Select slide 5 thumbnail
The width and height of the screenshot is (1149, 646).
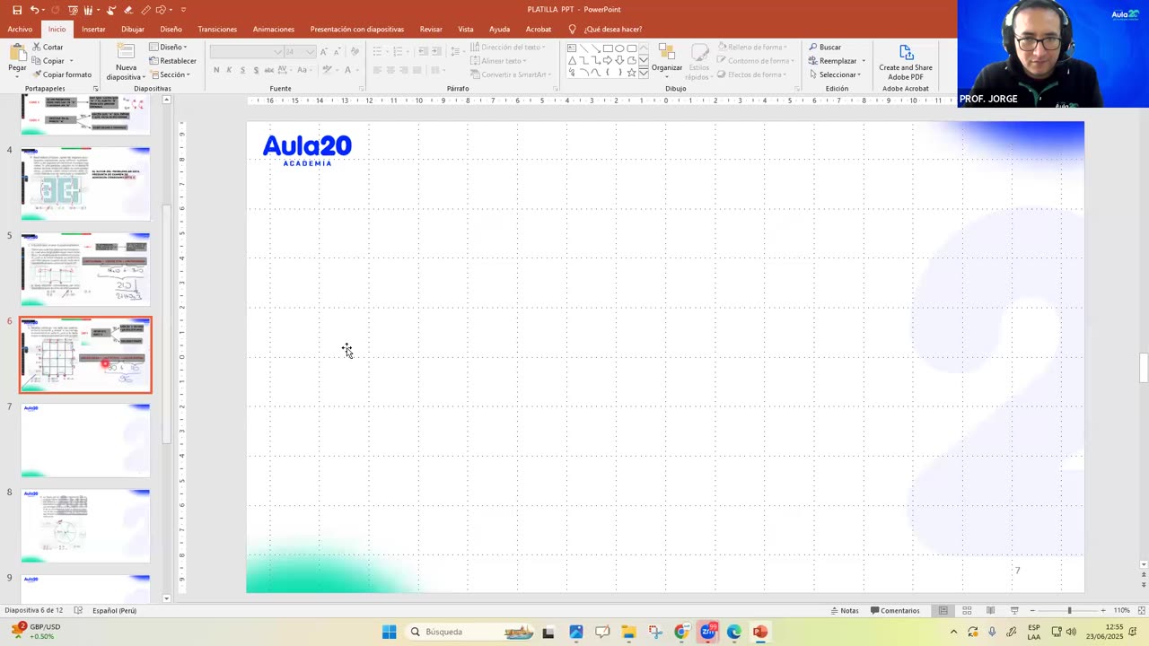coord(85,269)
